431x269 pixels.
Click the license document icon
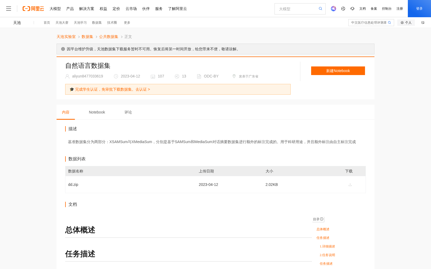(199, 76)
